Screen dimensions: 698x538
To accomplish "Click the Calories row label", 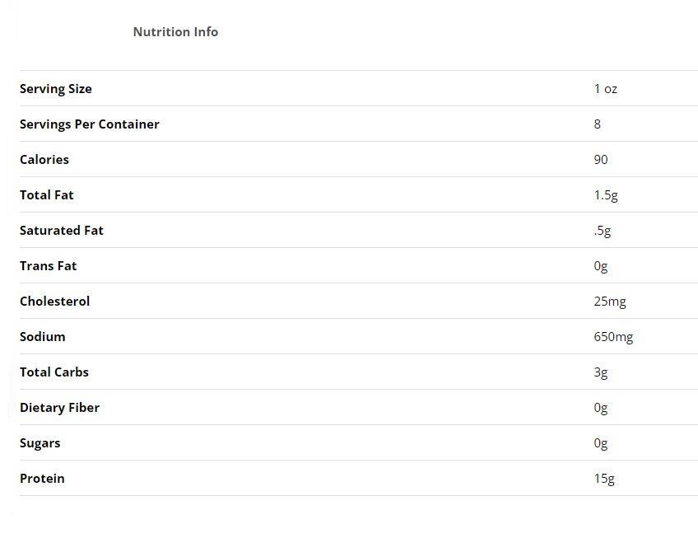I will [x=44, y=160].
